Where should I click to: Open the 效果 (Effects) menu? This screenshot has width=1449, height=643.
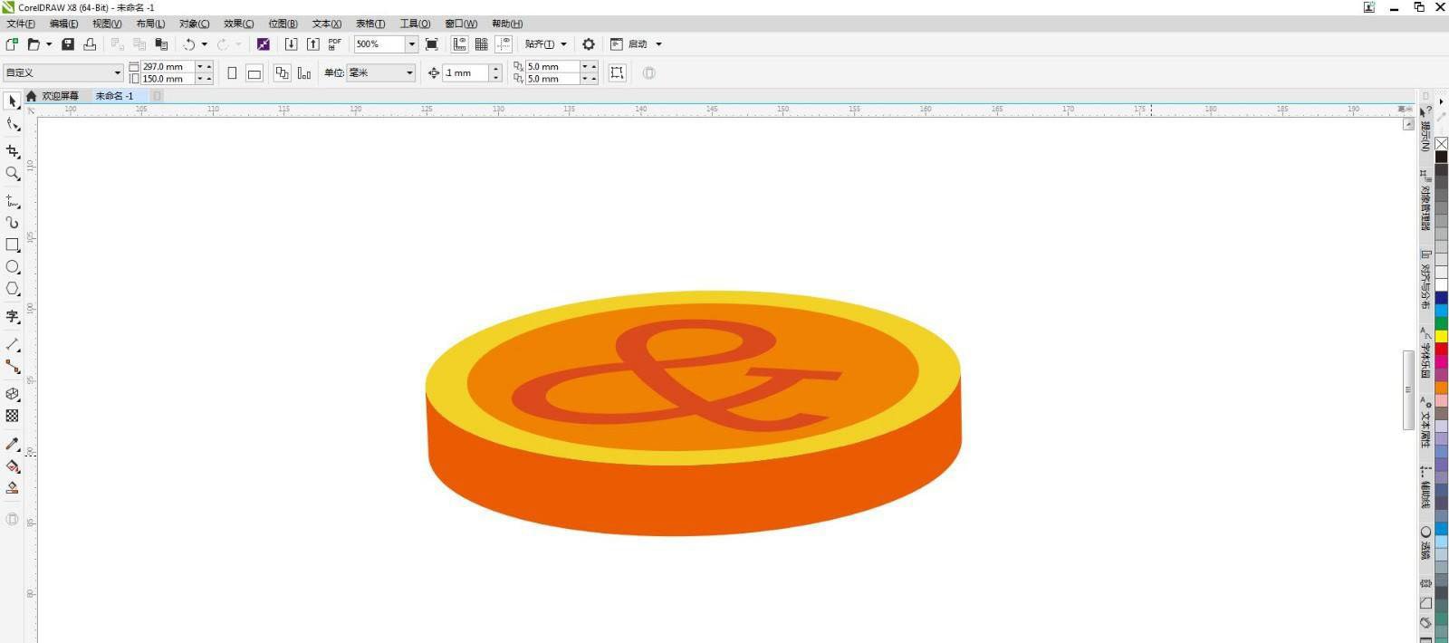tap(238, 24)
